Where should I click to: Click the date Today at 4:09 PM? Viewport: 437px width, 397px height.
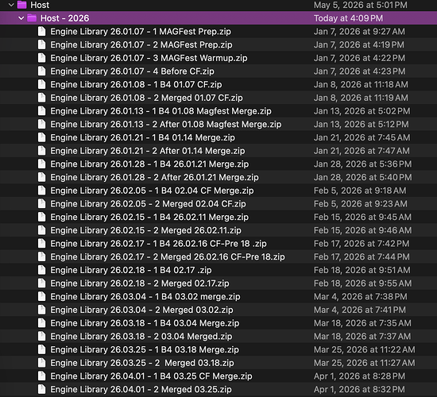[x=348, y=18]
